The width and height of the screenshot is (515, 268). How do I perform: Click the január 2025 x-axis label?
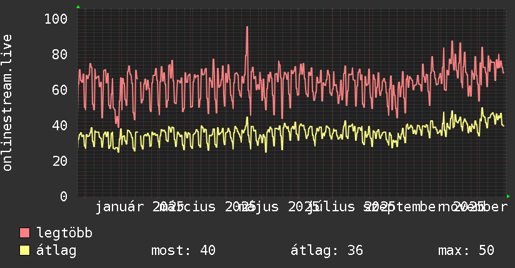(139, 207)
